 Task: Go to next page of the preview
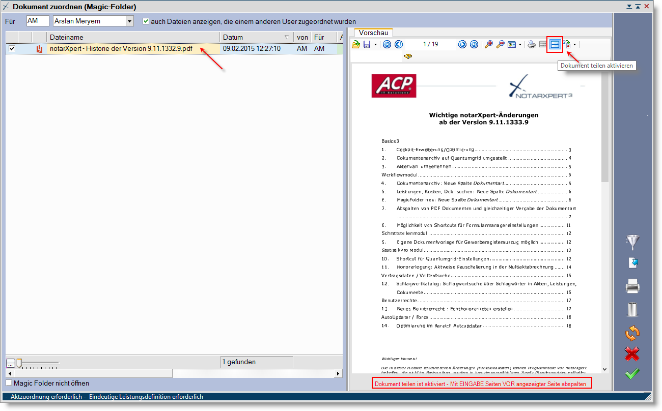coord(462,44)
